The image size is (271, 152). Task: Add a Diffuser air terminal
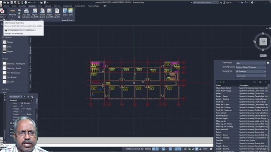coord(8,42)
